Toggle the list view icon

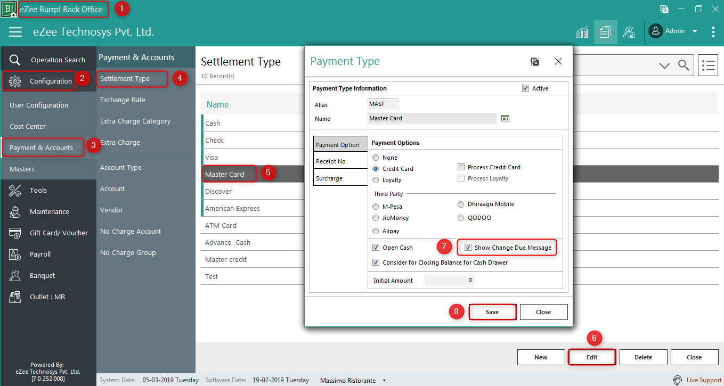click(708, 65)
